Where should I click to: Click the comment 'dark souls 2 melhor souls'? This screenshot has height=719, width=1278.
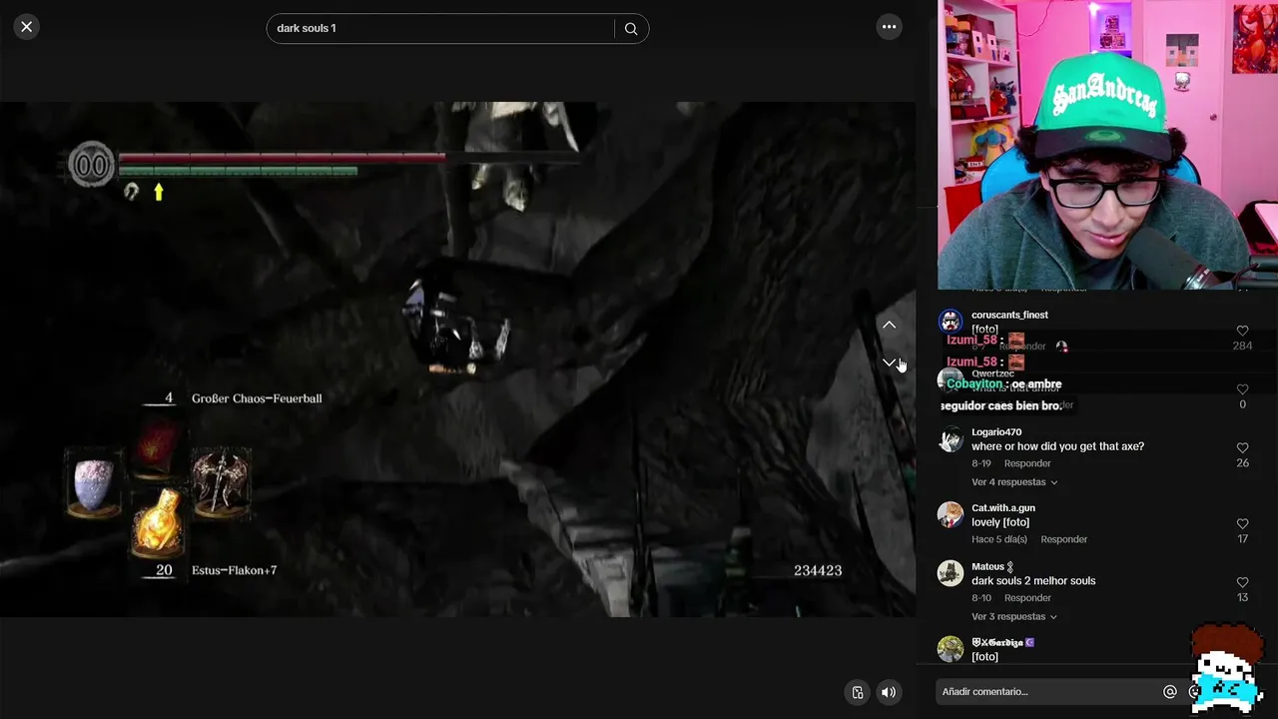[1033, 581]
